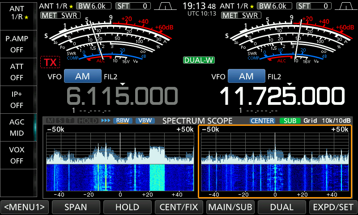Switch scope mode with CENT/FIX
Viewport: 358px width, 215px height.
[179, 207]
